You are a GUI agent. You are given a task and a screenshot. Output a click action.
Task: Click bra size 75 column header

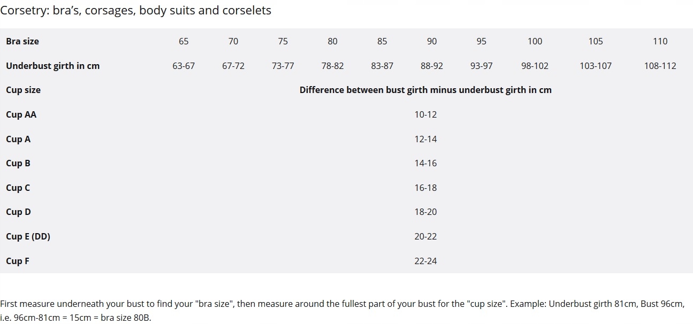[x=283, y=41]
